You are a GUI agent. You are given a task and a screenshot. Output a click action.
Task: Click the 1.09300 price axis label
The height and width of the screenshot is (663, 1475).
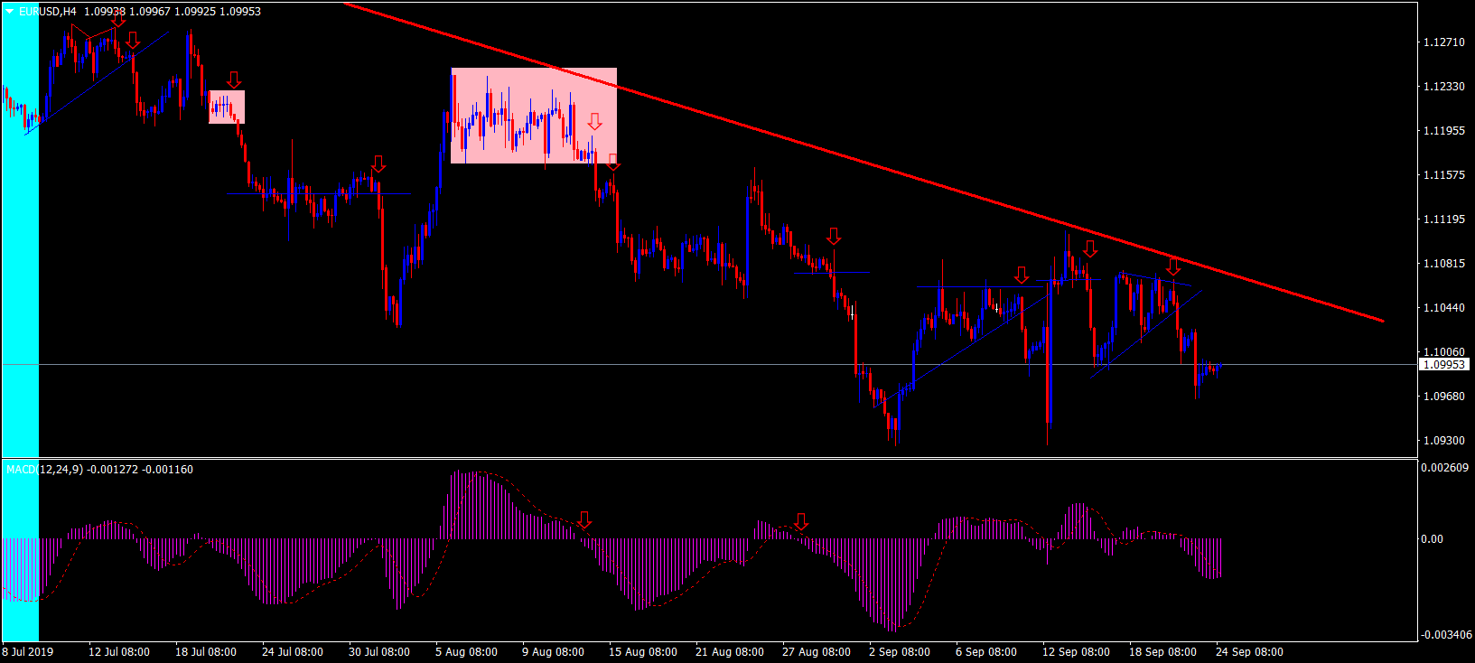click(x=1443, y=441)
